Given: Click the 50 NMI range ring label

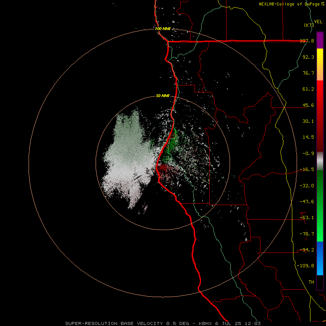Looking at the screenshot, I should [163, 96].
